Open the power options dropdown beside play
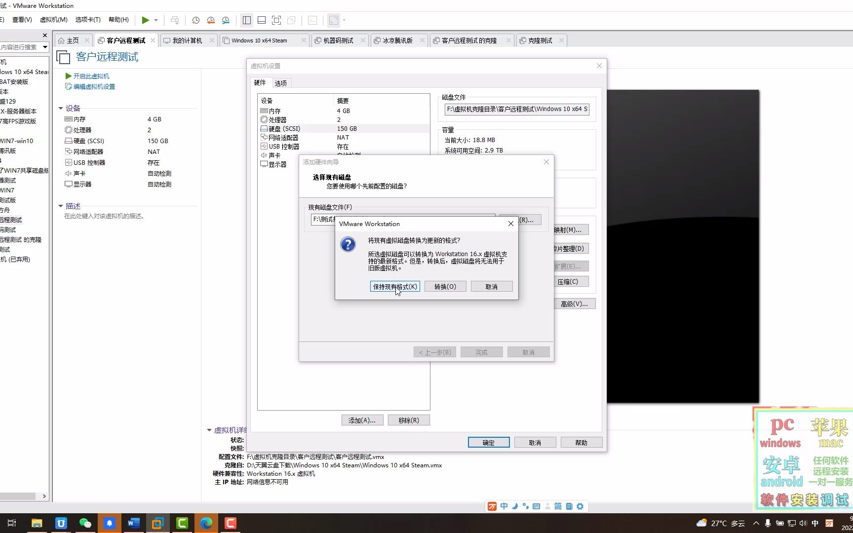This screenshot has height=533, width=853. click(156, 20)
